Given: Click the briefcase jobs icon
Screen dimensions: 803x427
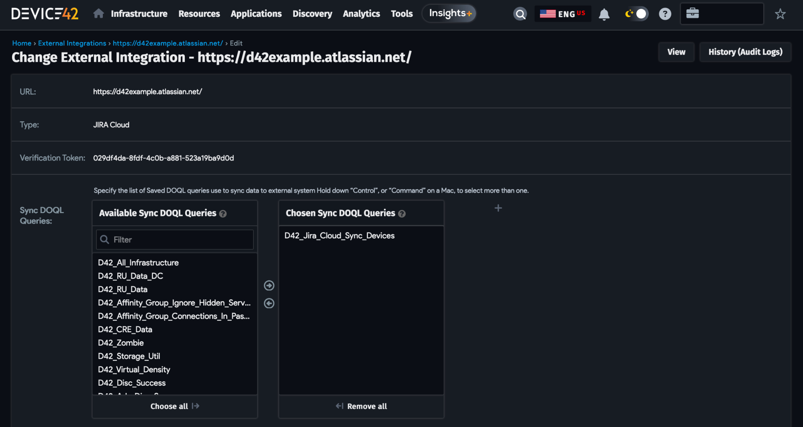Looking at the screenshot, I should click(x=693, y=13).
